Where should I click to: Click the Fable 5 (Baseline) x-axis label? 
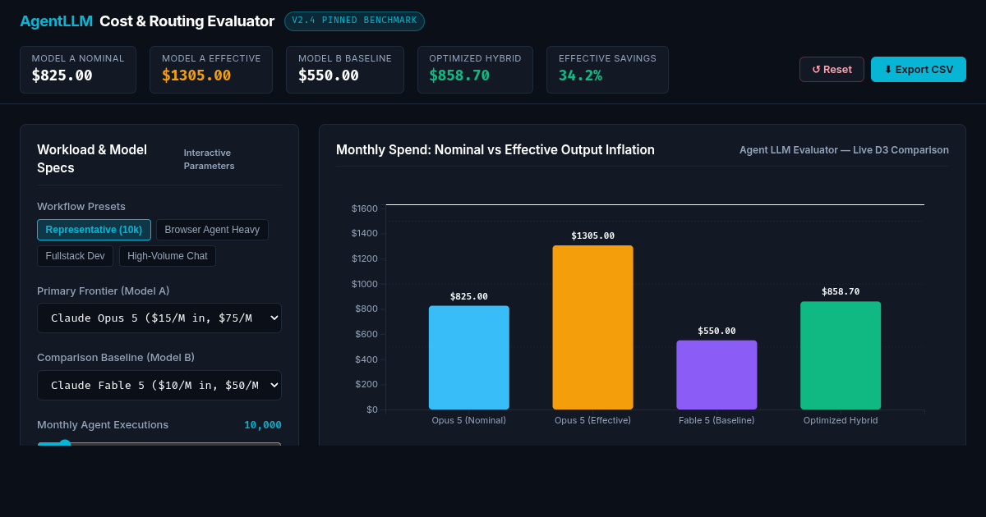click(716, 420)
